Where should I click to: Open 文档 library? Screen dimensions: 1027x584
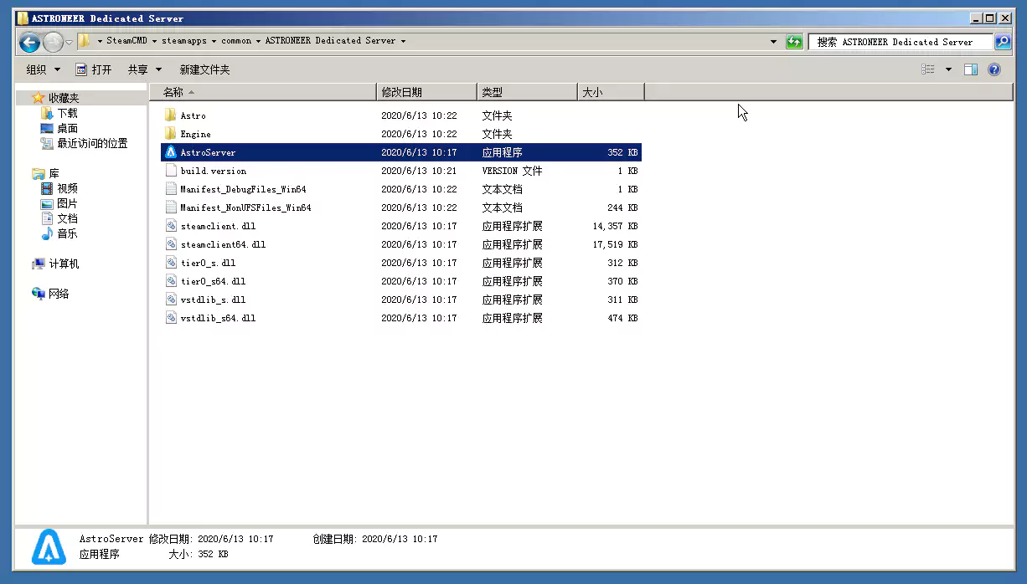pos(67,218)
